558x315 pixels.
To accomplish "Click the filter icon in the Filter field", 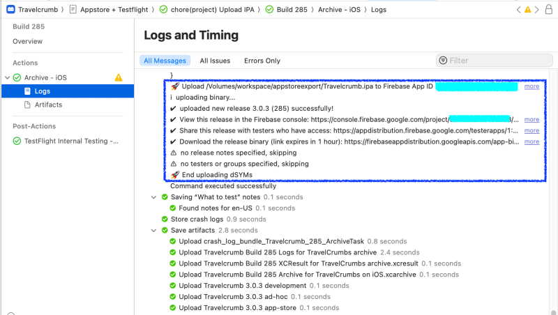I will pos(443,61).
